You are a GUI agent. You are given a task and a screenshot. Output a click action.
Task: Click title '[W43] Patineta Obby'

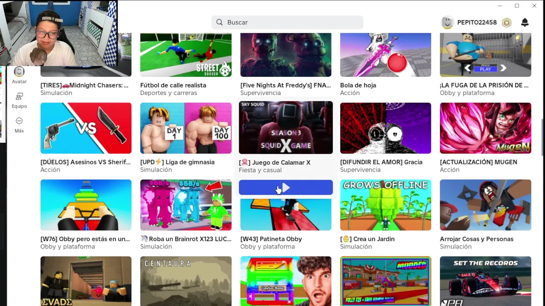tap(271, 239)
